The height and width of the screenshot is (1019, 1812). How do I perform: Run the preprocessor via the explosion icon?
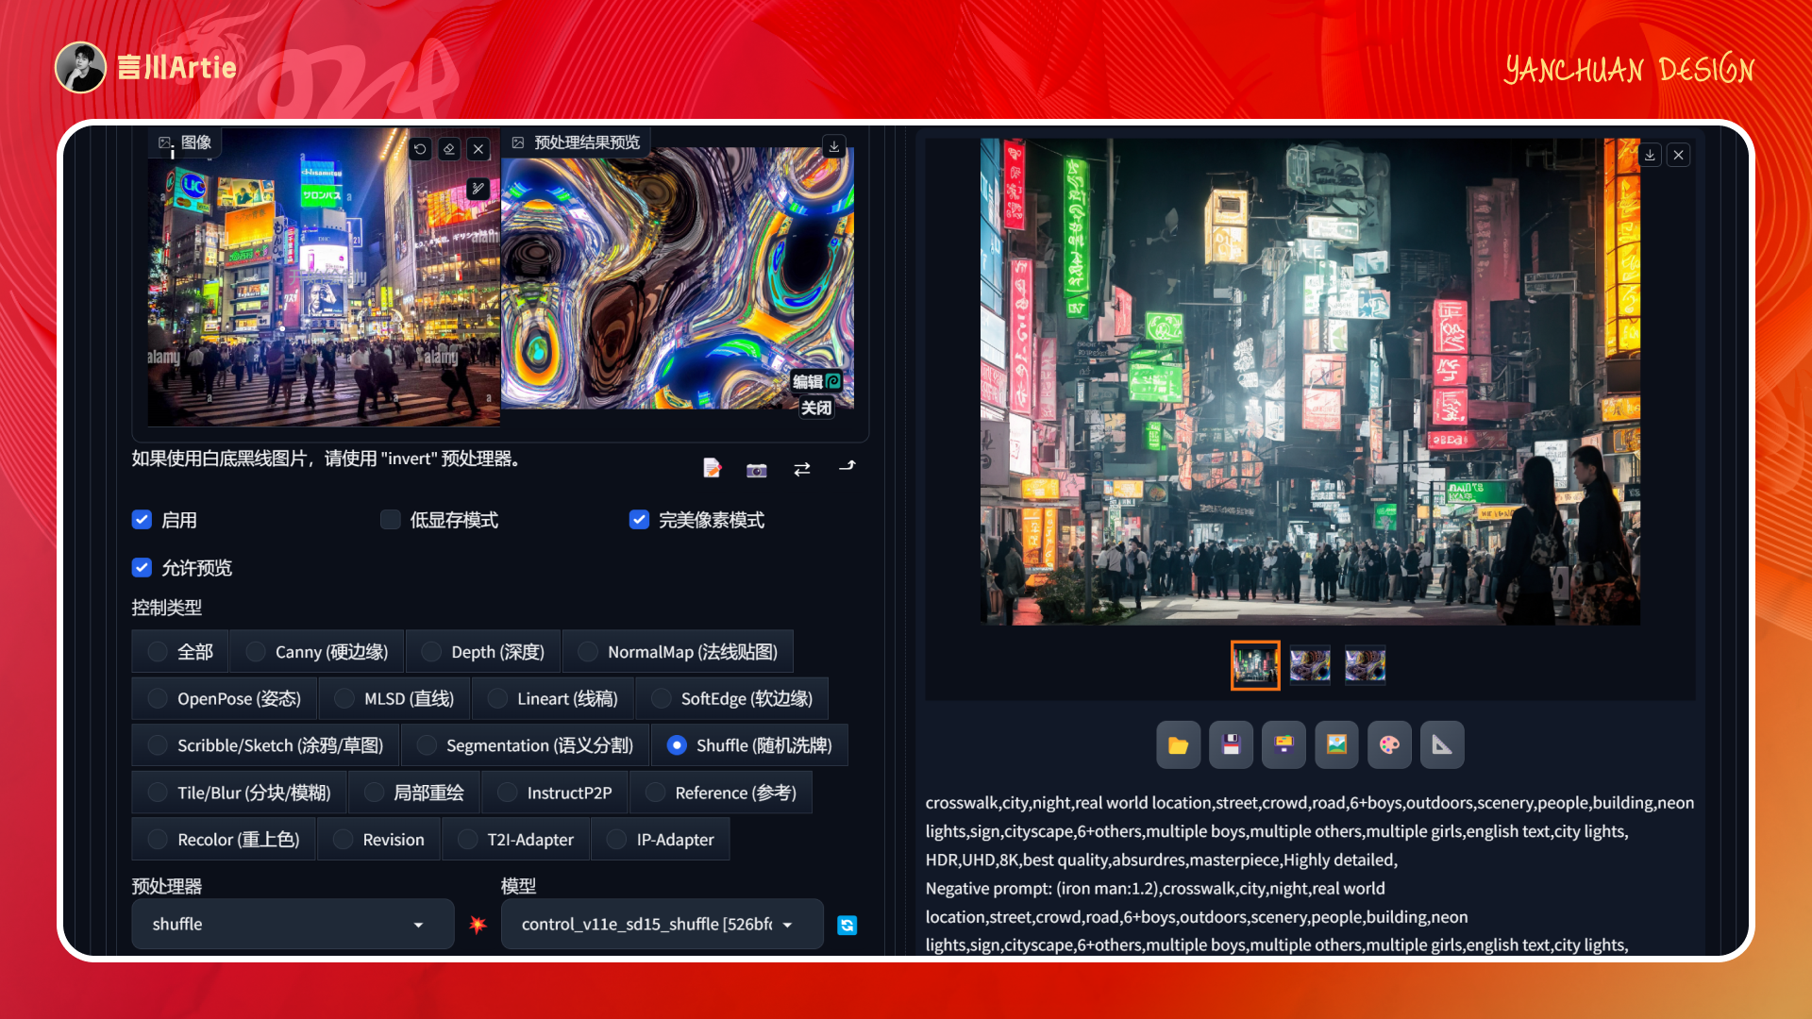(478, 926)
